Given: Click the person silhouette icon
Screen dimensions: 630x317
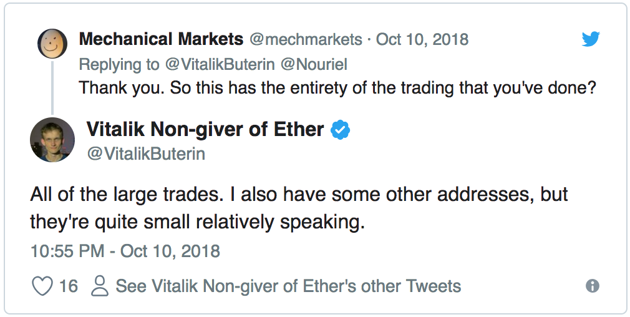Looking at the screenshot, I should (99, 286).
